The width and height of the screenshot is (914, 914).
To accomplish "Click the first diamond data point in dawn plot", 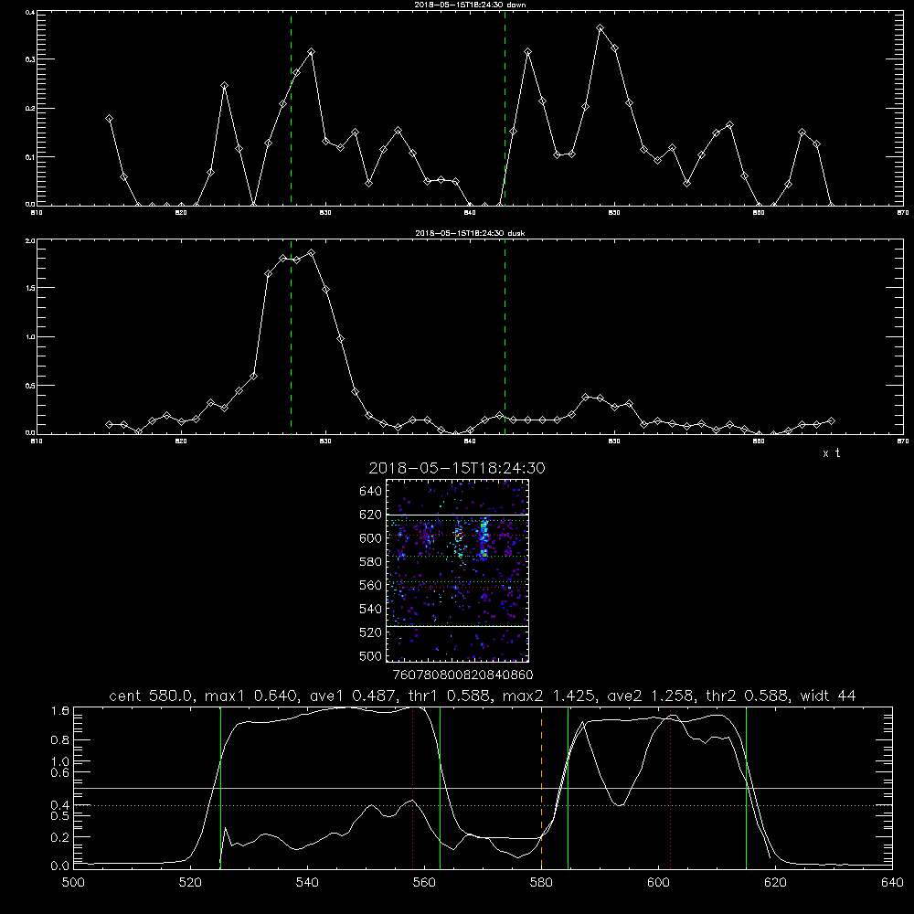I will [109, 118].
